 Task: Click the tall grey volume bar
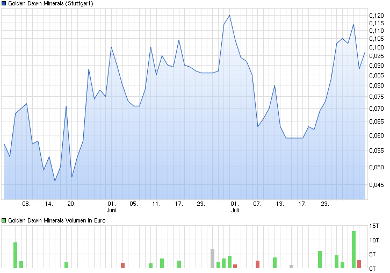coord(212,258)
